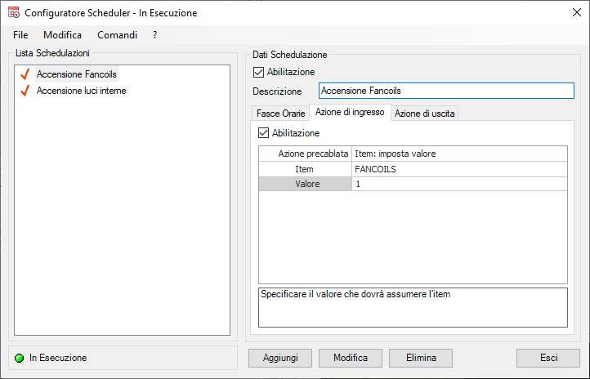This screenshot has width=590, height=379.
Task: Open the File menu
Action: 20,35
